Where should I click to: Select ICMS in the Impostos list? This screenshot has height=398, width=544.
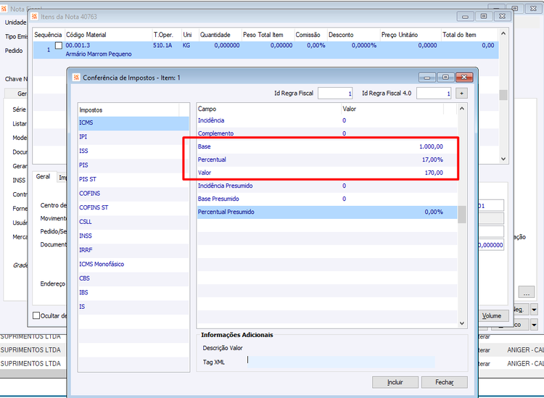(133, 123)
